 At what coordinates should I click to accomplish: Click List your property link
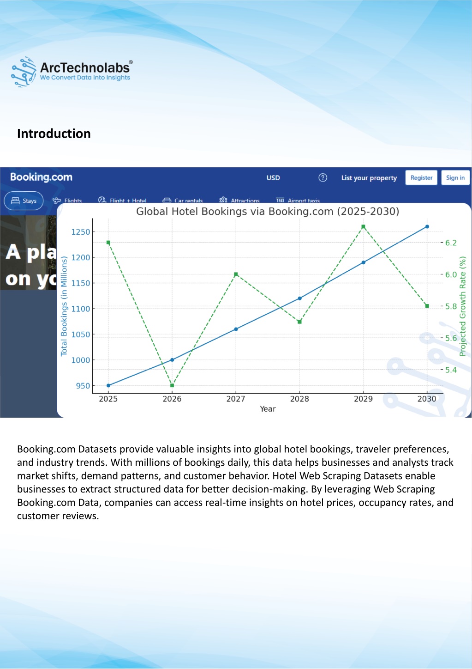click(x=369, y=178)
